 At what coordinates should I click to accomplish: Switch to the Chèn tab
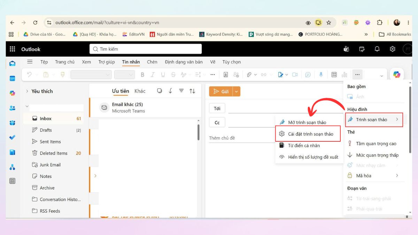[x=152, y=62]
